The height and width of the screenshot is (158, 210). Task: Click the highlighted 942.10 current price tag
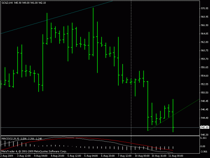(x=205, y=127)
